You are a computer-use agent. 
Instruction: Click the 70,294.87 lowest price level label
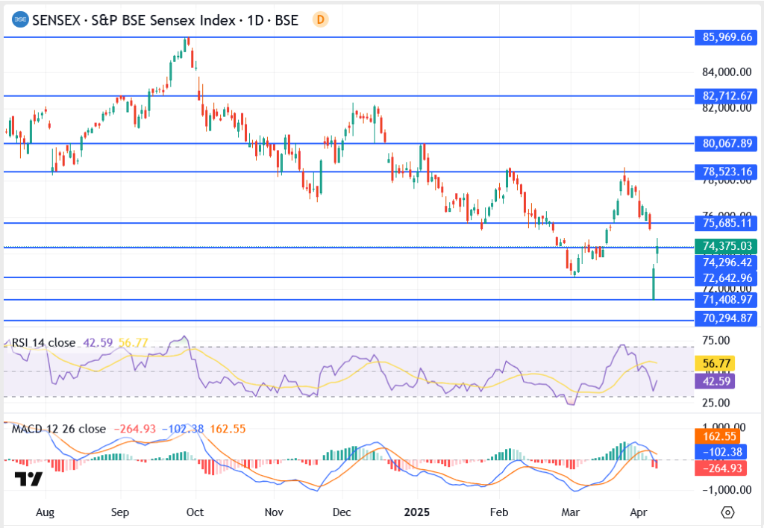point(726,318)
